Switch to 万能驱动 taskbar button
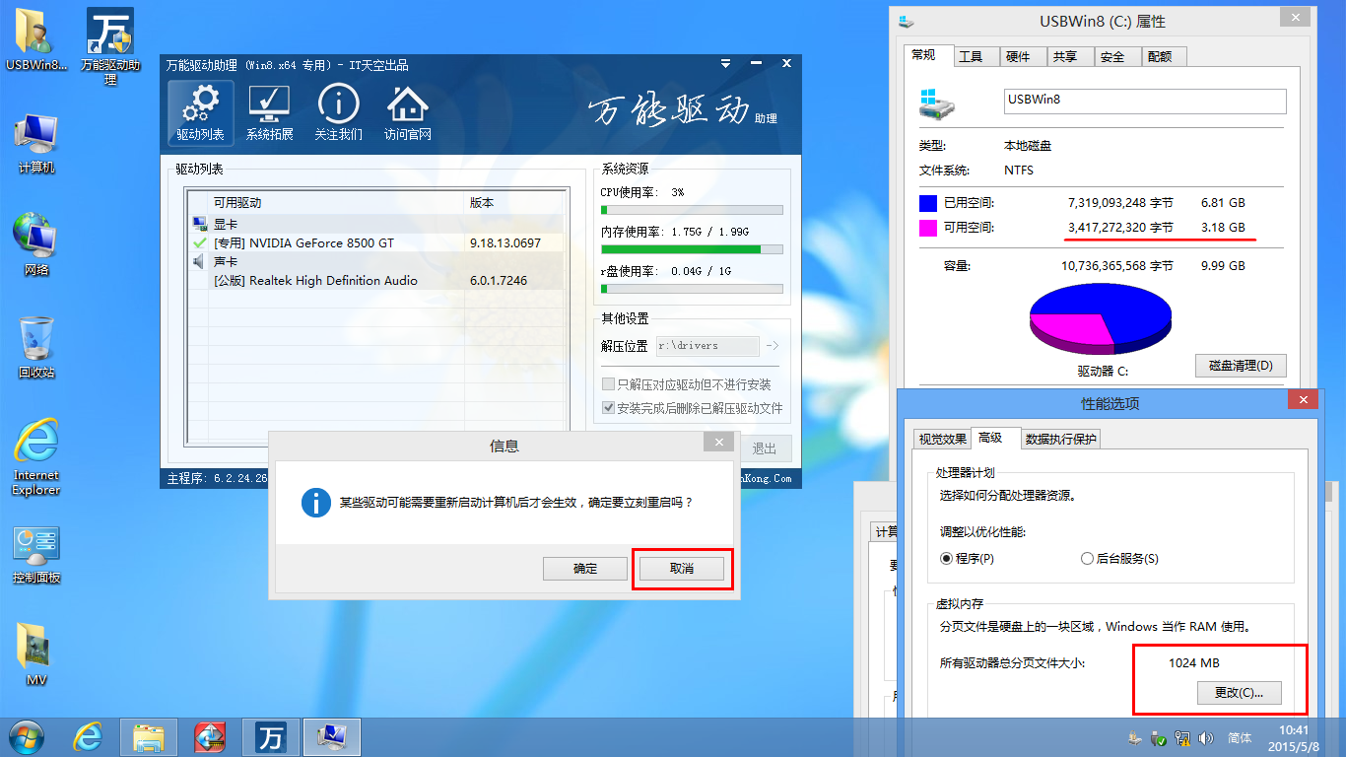This screenshot has height=757, width=1346. tap(270, 737)
